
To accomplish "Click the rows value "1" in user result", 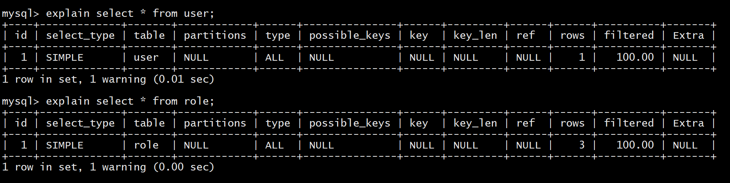I will pos(582,57).
